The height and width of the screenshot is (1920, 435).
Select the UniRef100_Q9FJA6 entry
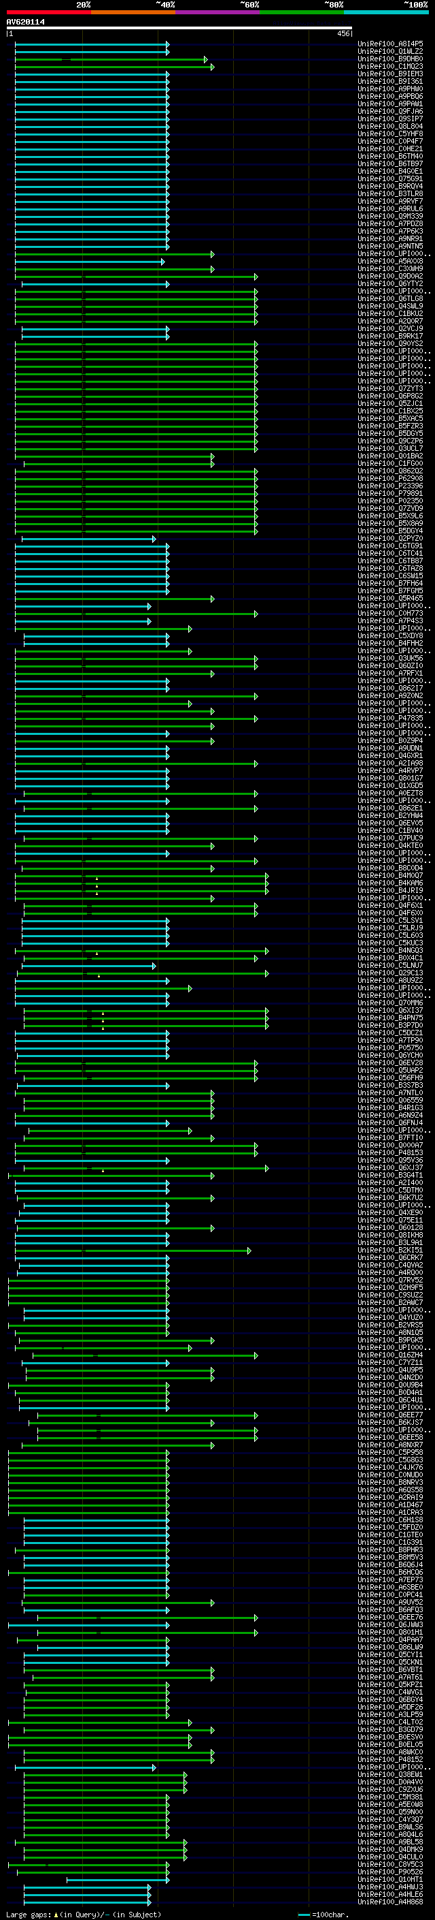click(390, 111)
